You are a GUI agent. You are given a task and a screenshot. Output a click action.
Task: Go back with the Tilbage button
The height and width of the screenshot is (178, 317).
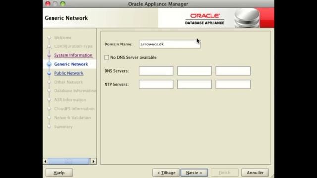[x=166, y=173]
